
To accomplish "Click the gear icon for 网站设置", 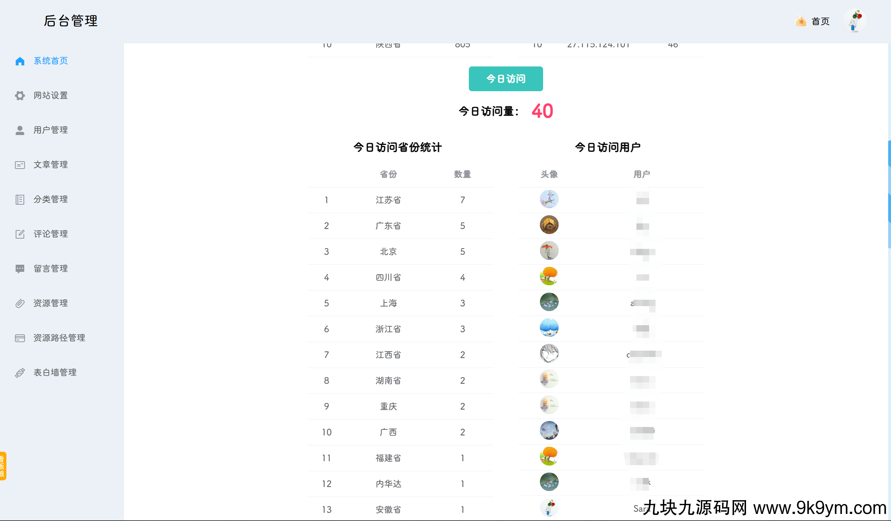I will (x=20, y=95).
